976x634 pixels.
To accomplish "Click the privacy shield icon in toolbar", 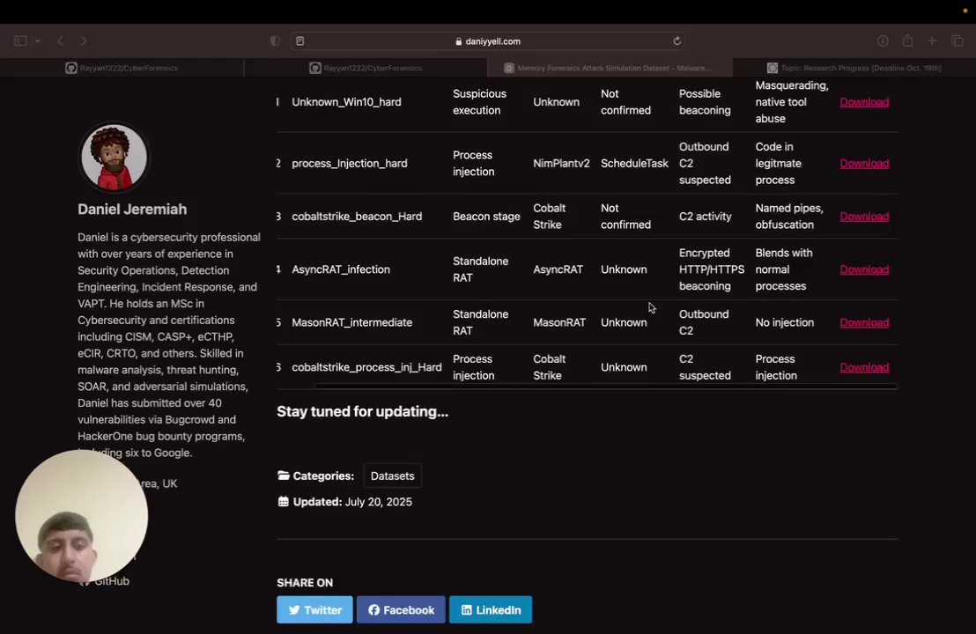I will point(275,41).
